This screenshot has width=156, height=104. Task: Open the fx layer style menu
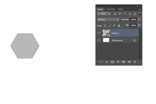(x=107, y=62)
